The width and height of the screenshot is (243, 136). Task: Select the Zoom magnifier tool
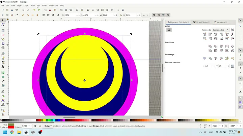point(3,110)
